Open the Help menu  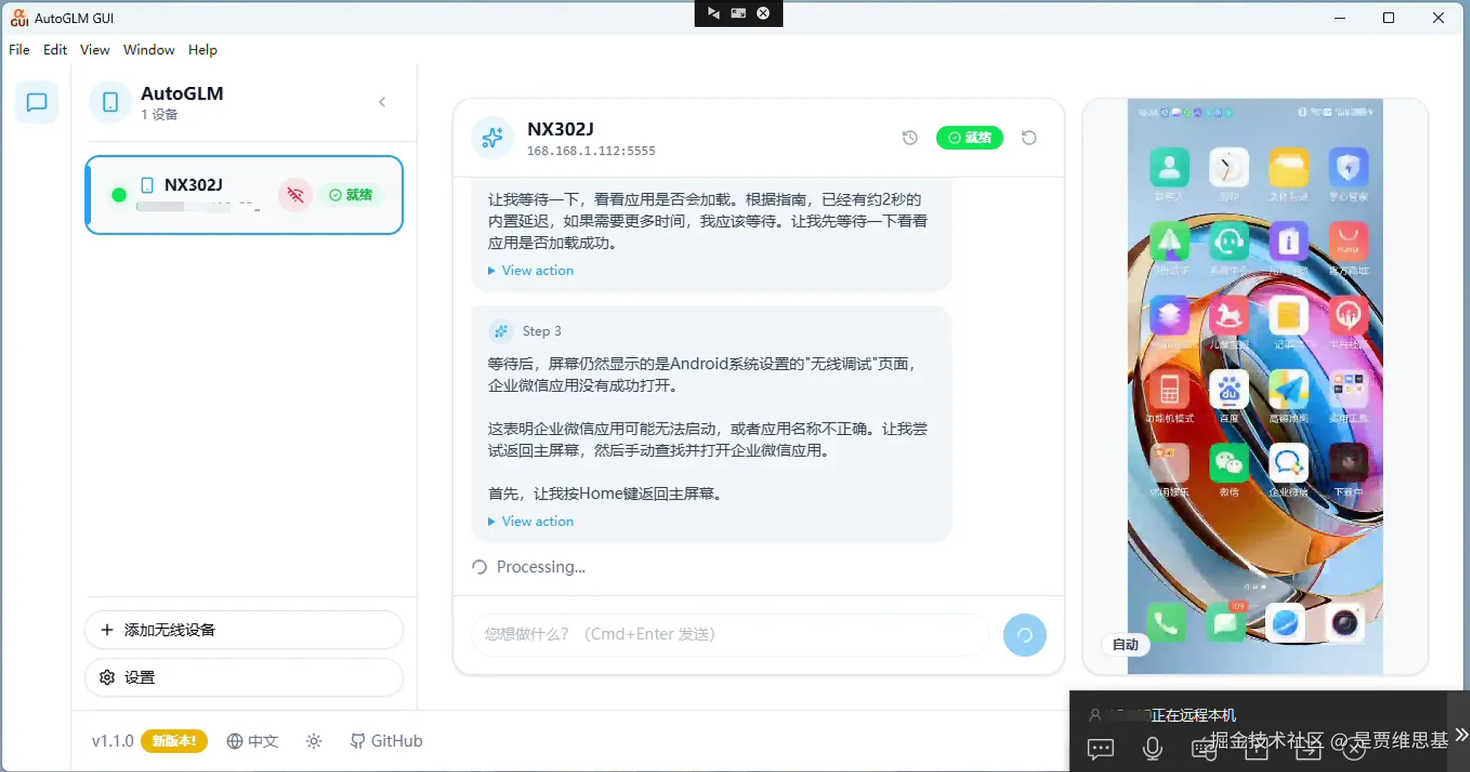point(203,49)
